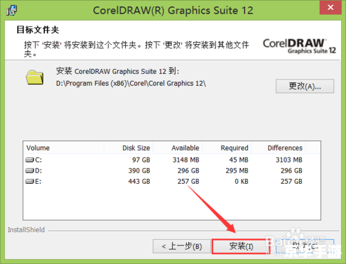Click the 443 GB disk size cell
Viewport: 346px width, 264px height.
(139, 181)
